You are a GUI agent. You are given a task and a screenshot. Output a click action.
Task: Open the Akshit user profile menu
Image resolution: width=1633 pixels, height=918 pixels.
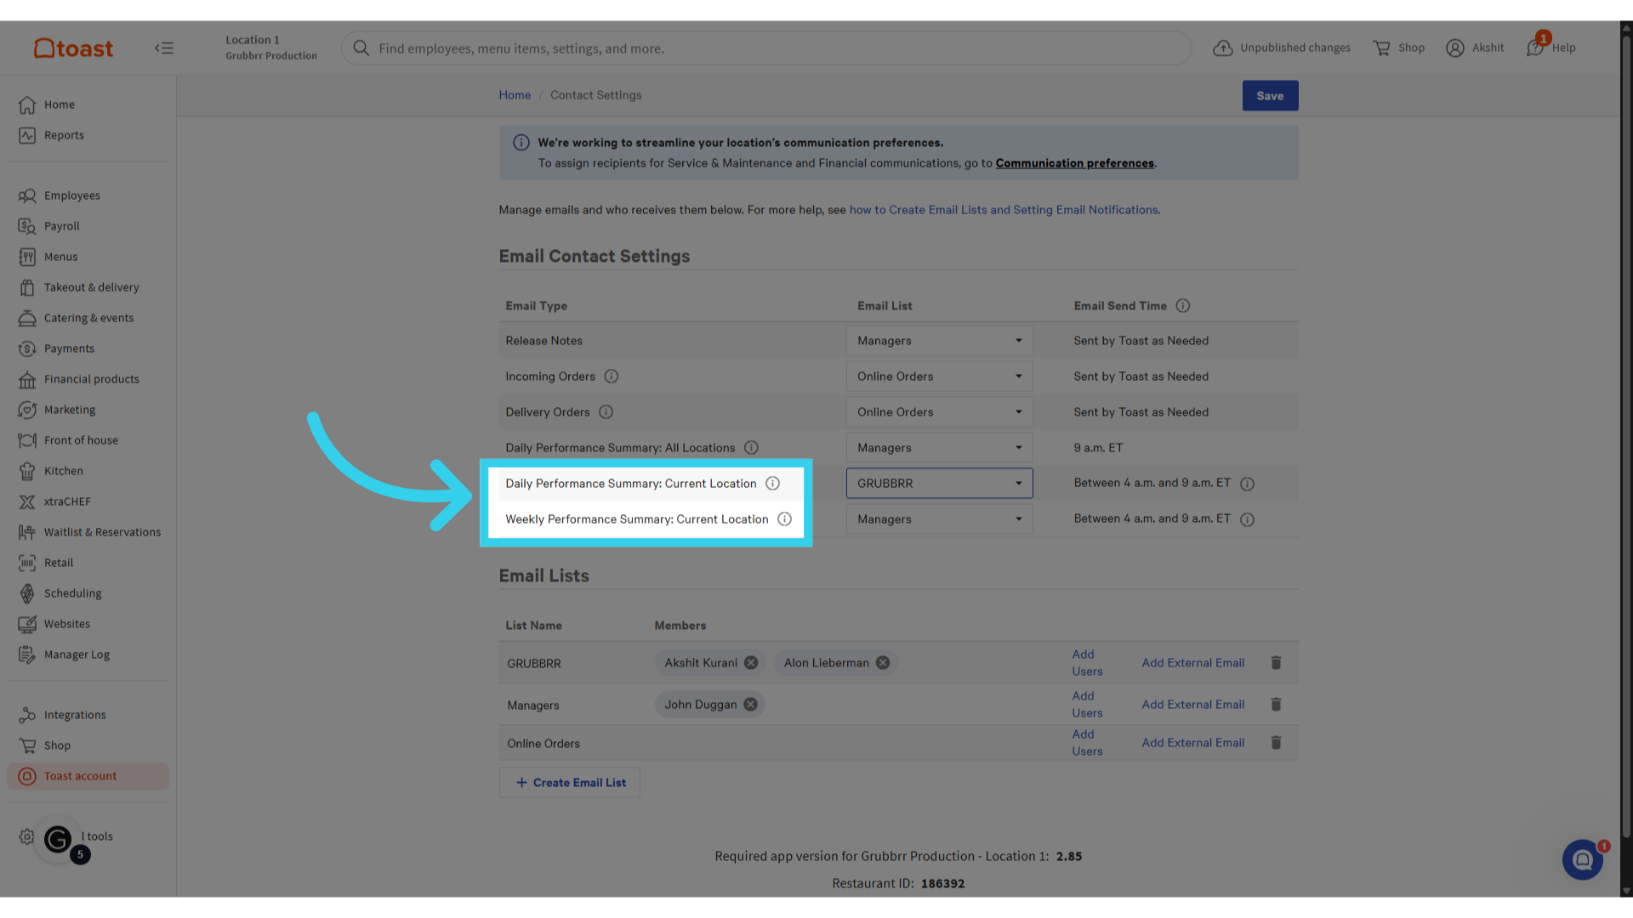(x=1475, y=48)
